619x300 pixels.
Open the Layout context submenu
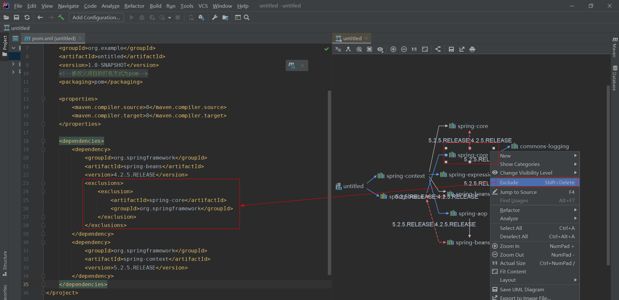click(535, 280)
